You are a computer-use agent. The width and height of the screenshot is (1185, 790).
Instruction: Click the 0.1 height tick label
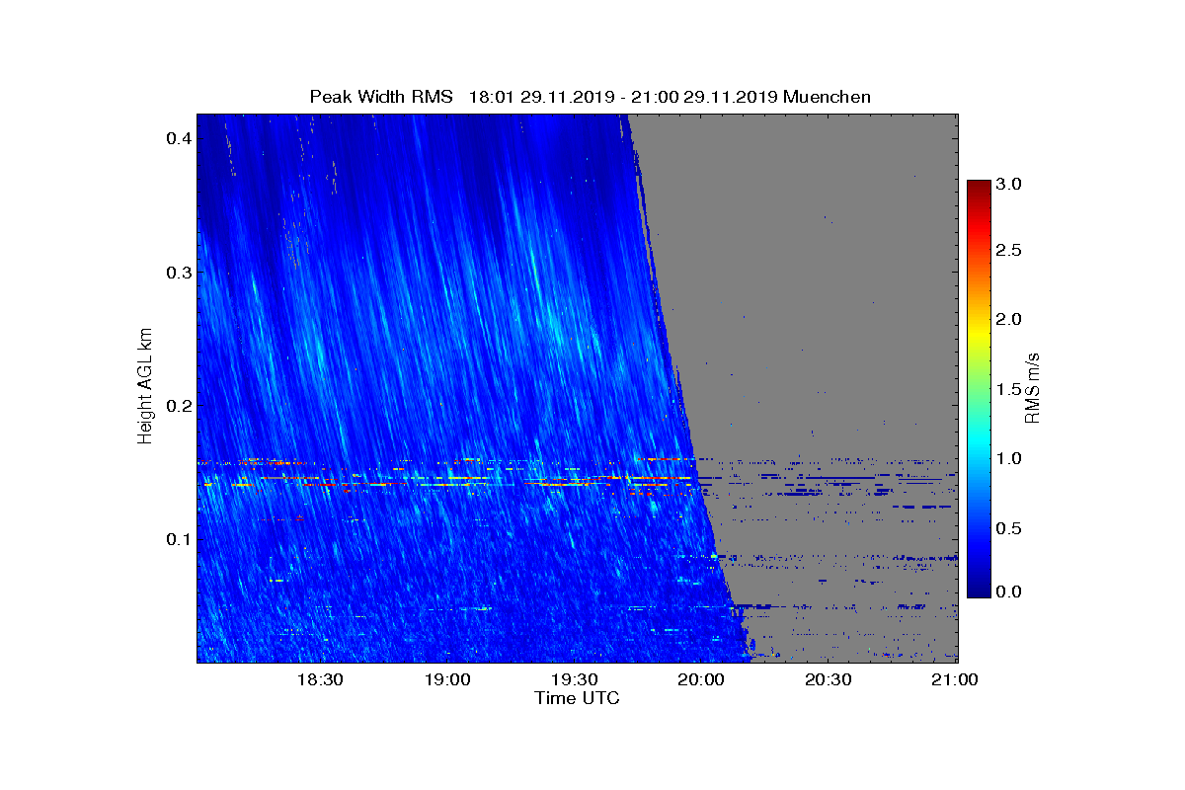[177, 539]
